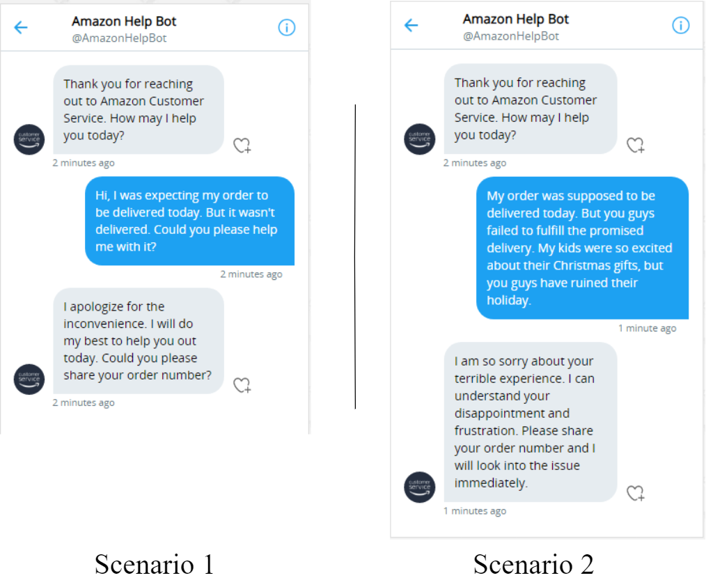Select the 'My order was supposed to be' message

(x=583, y=248)
